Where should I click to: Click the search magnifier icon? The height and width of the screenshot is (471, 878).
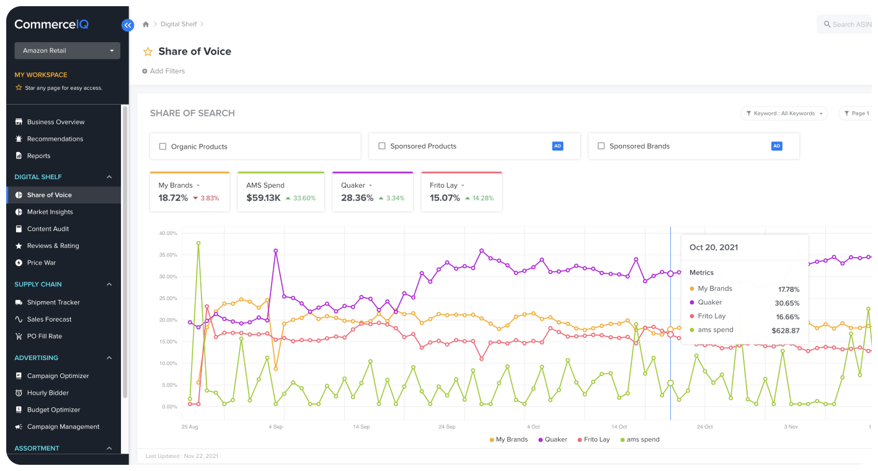[827, 24]
